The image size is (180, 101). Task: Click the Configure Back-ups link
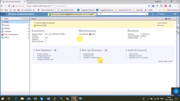[44, 56]
